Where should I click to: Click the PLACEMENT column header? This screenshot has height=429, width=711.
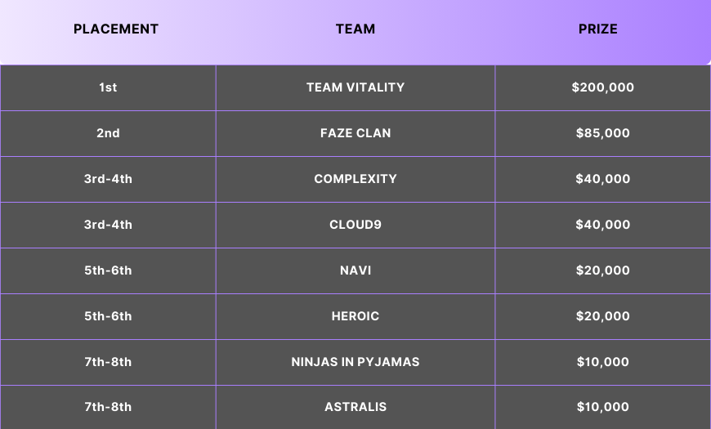(x=116, y=29)
